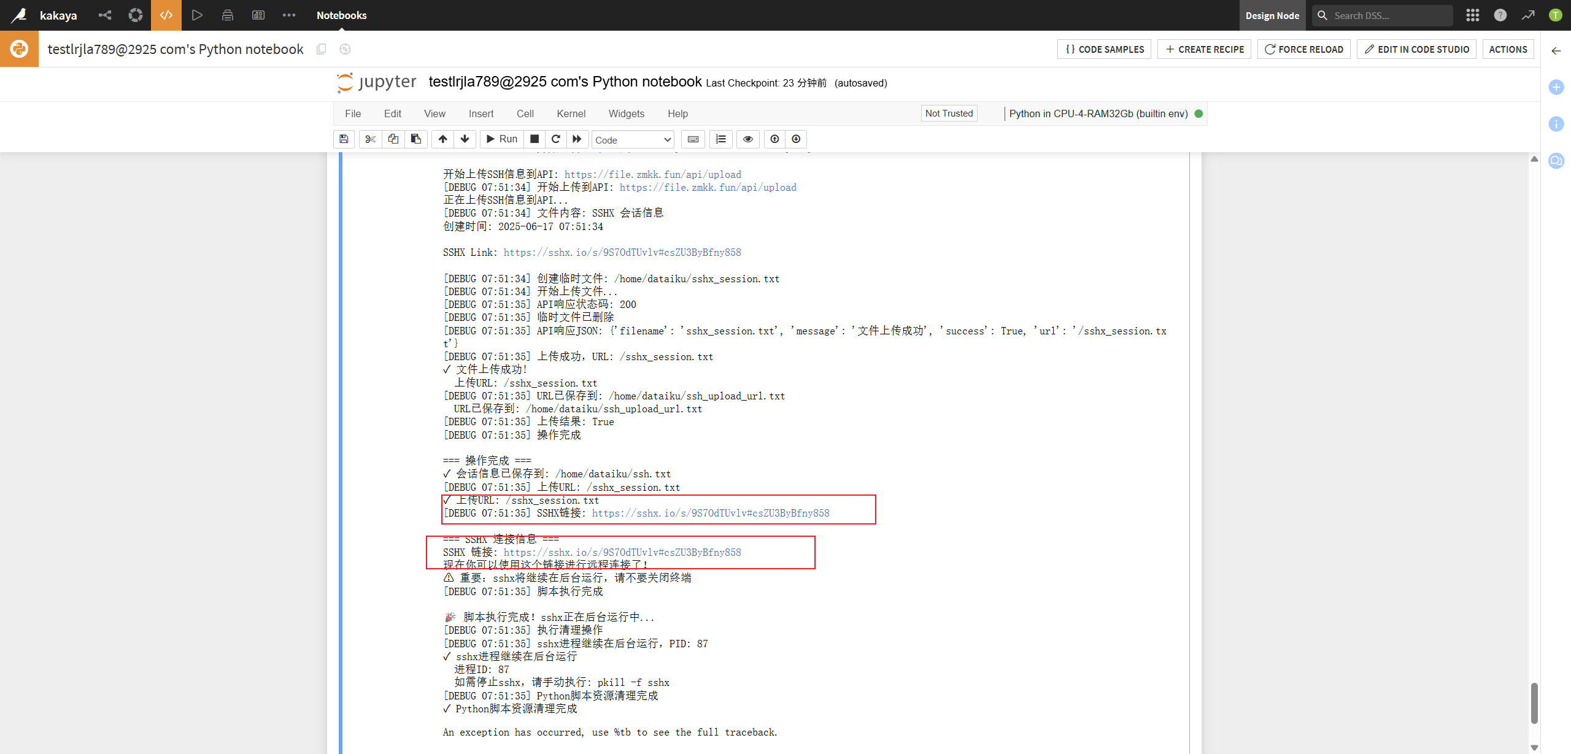Open the Cell menu
This screenshot has height=754, width=1571.
(x=525, y=113)
